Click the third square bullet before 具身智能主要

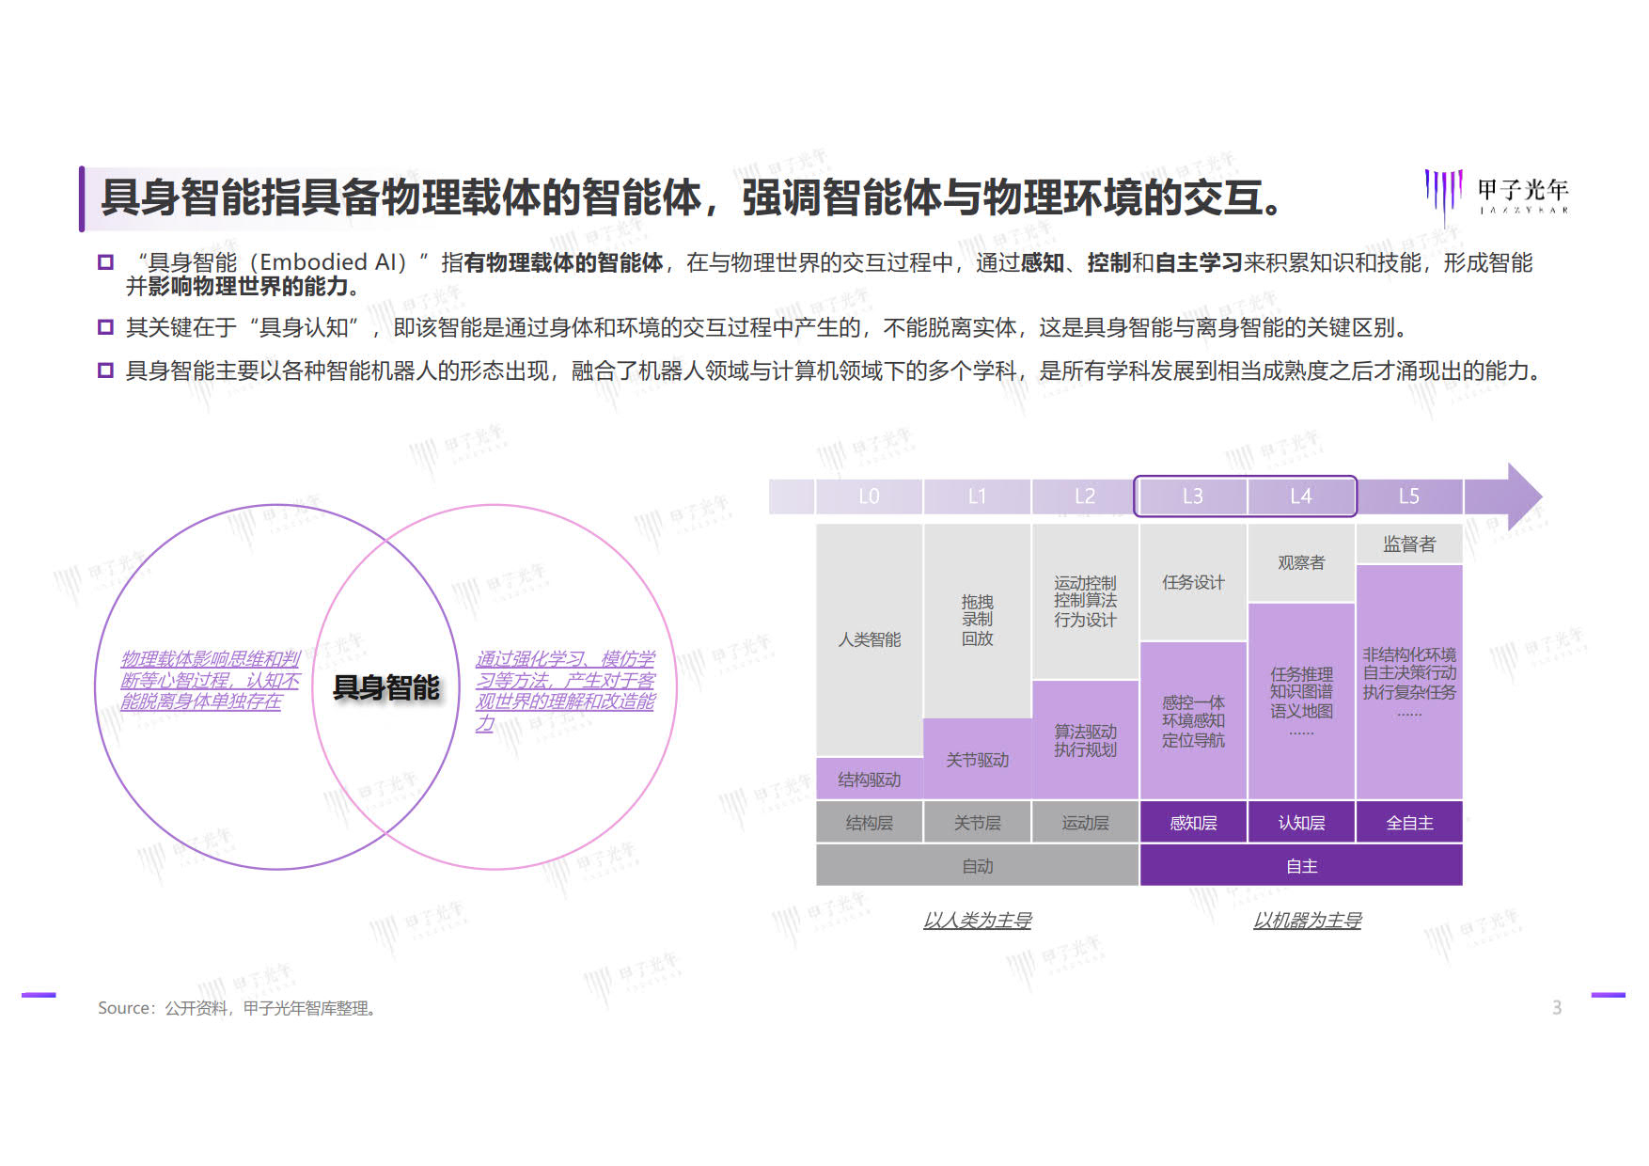coord(105,370)
